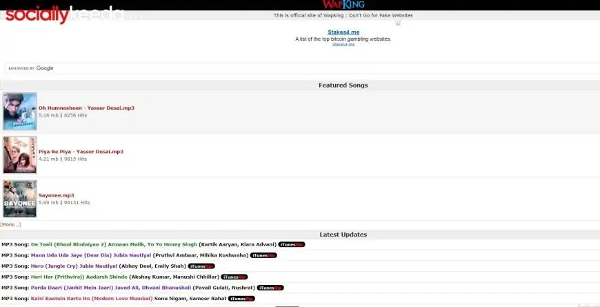
Task: Open Oh Humnasheen - Yasser Desai.mp3 link
Action: point(86,108)
